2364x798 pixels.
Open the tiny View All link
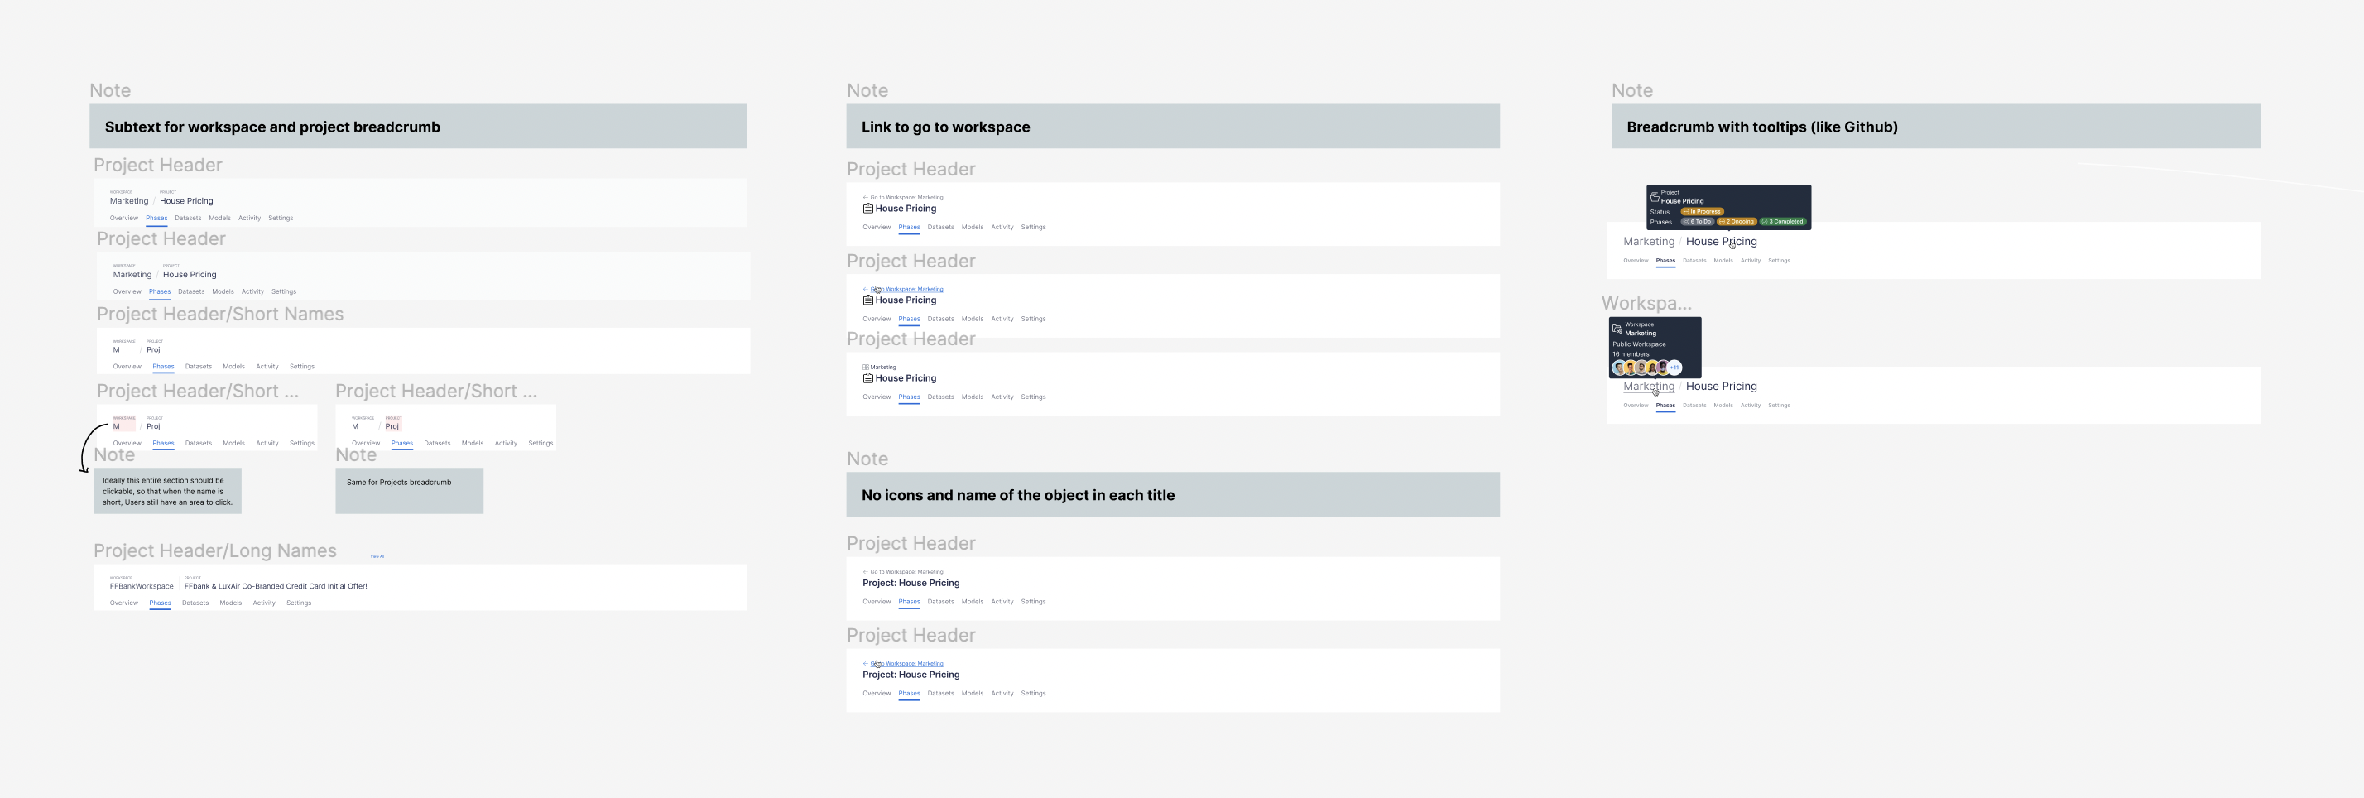(x=377, y=556)
